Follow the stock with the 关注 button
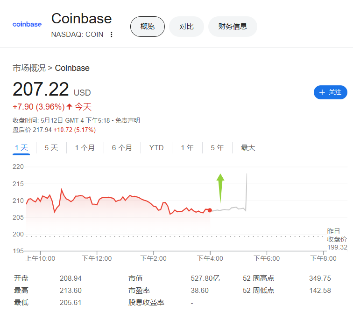 330,92
